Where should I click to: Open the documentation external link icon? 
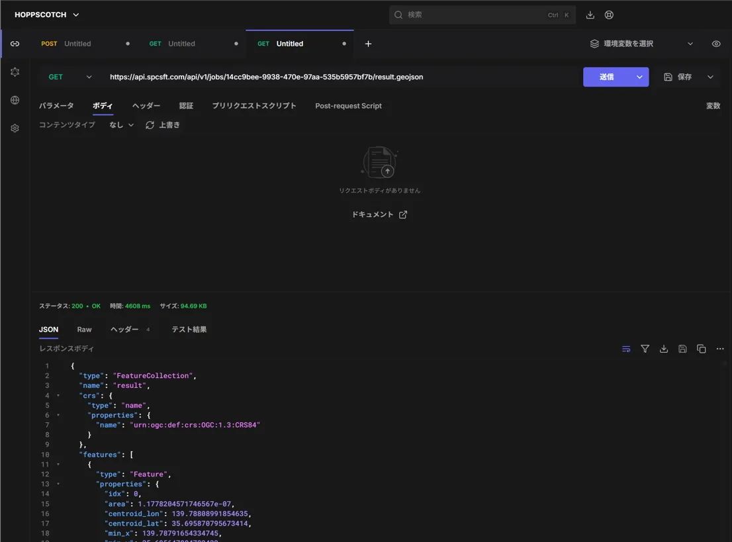point(403,214)
